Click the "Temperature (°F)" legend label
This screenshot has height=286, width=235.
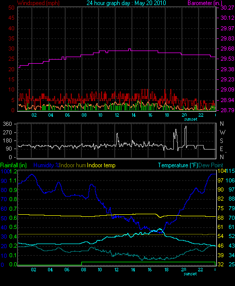click(x=178, y=165)
